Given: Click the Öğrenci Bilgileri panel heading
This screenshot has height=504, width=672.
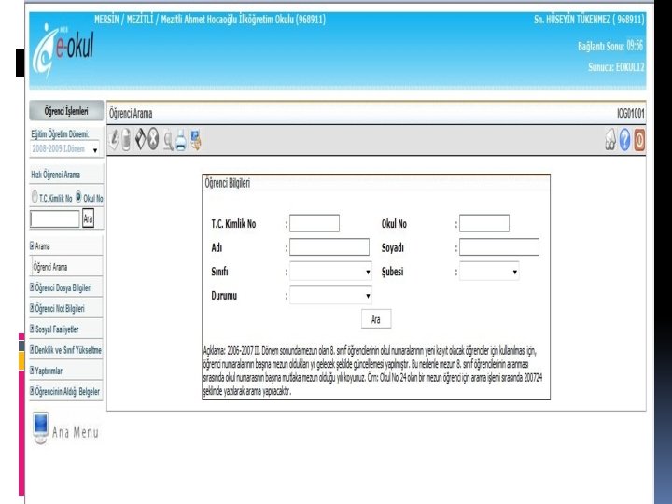Looking at the screenshot, I should 227,184.
